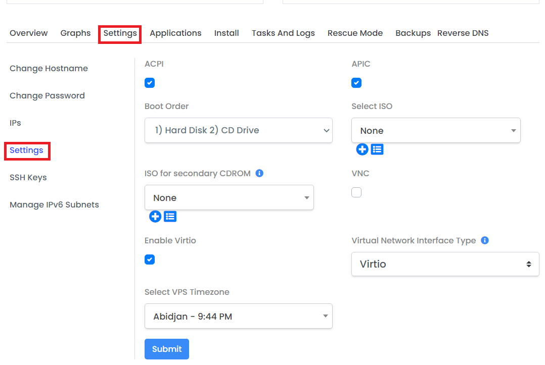
Task: Switch to the Rescue Mode tab
Action: [x=355, y=33]
